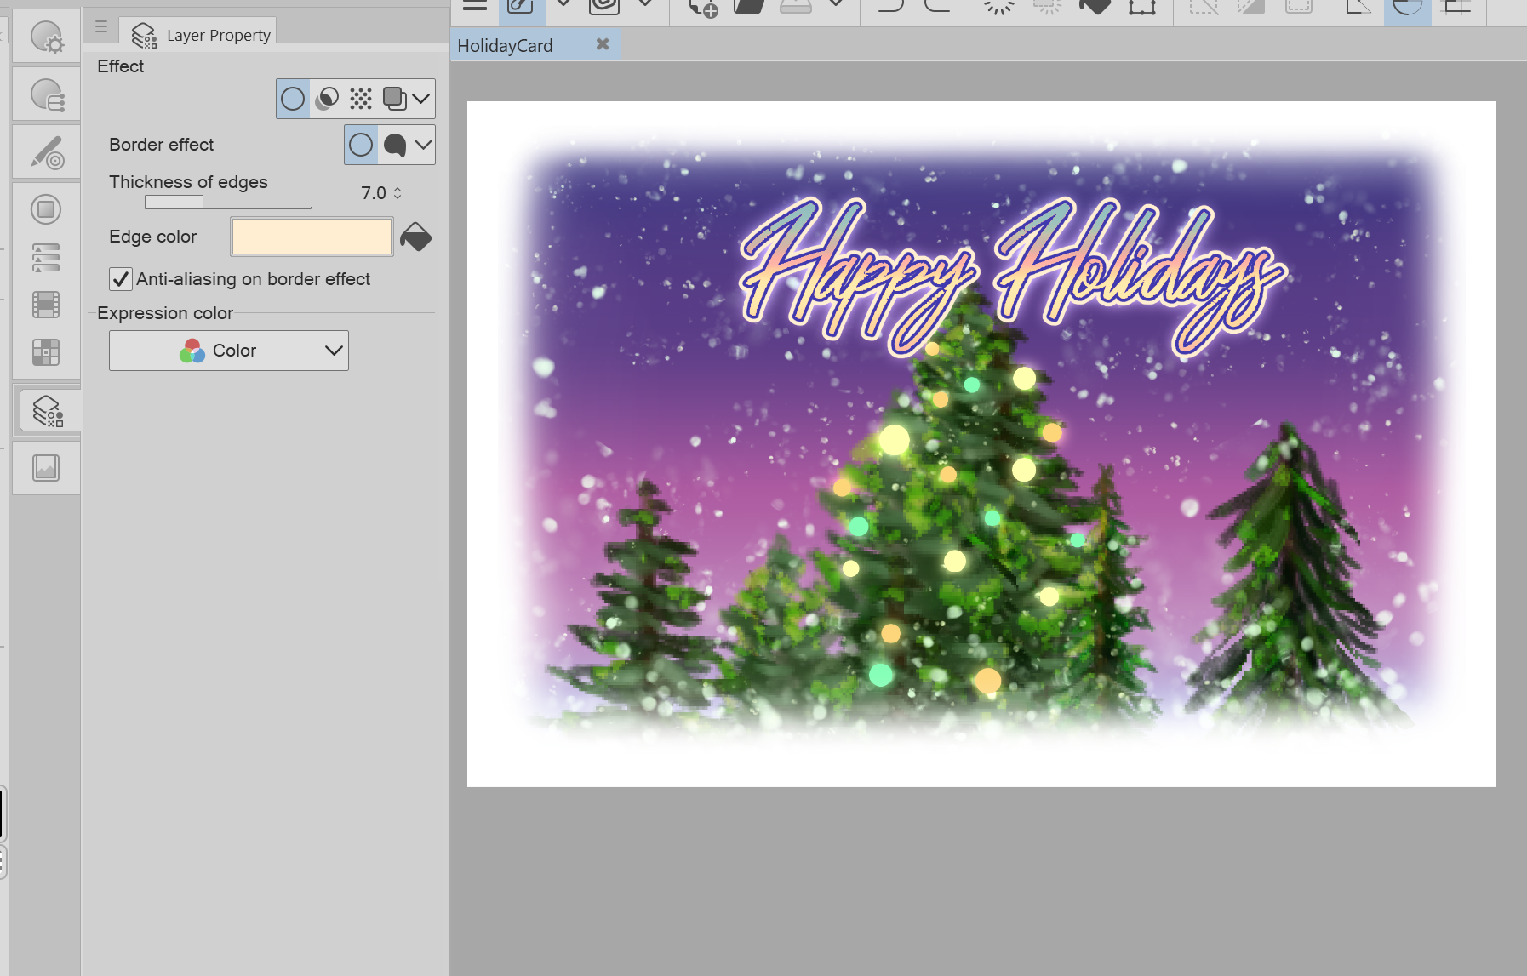Click the Happy Holidays text on the canvas
This screenshot has height=976, width=1527.
coord(1013,277)
